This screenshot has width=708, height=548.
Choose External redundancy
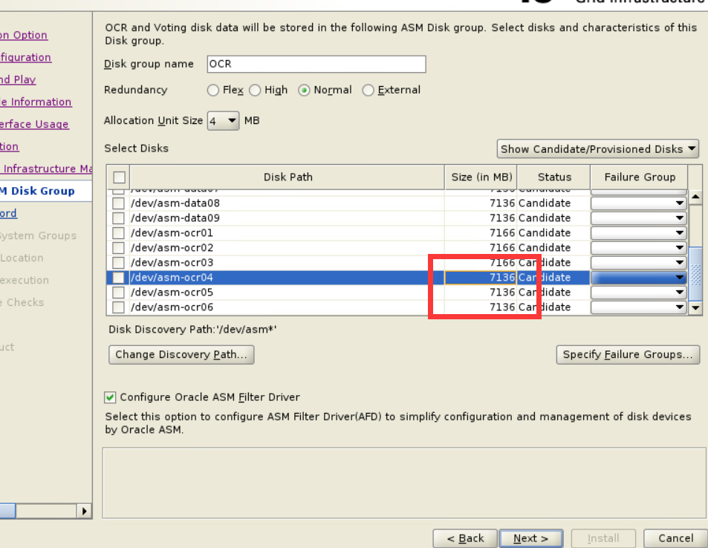pos(368,90)
